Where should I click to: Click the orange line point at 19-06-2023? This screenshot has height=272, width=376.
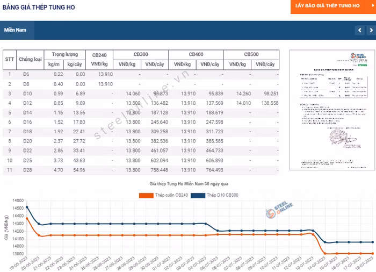[x=27, y=218]
